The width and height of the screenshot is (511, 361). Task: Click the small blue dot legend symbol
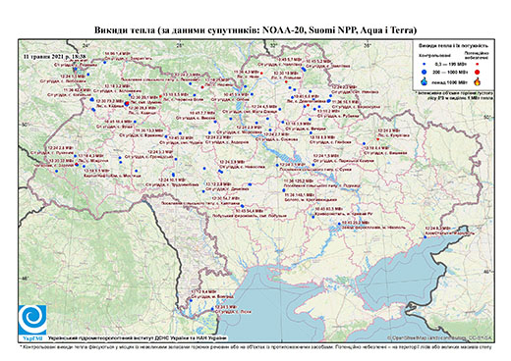[x=425, y=64]
